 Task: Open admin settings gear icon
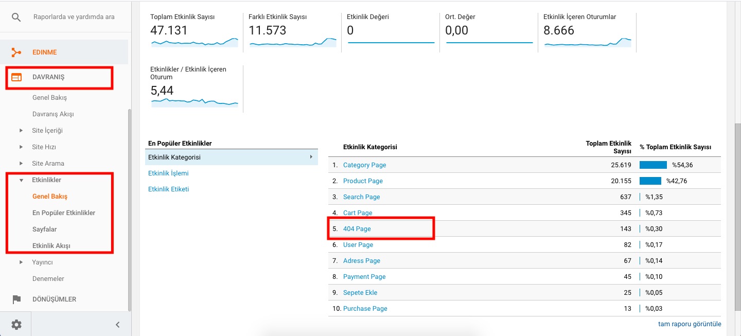coord(16,324)
